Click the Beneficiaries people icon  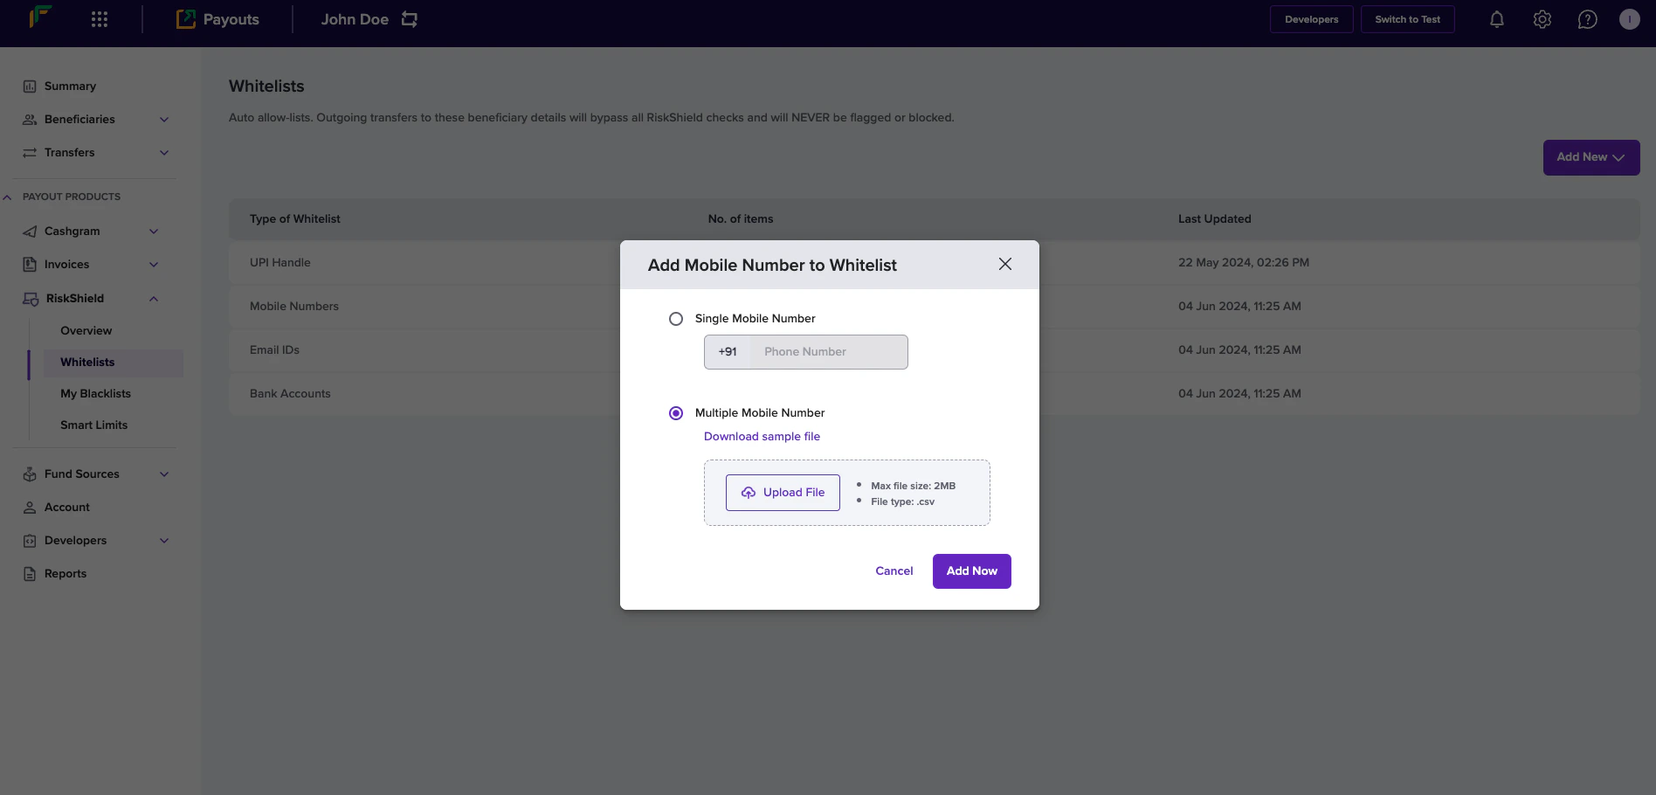[x=30, y=120]
